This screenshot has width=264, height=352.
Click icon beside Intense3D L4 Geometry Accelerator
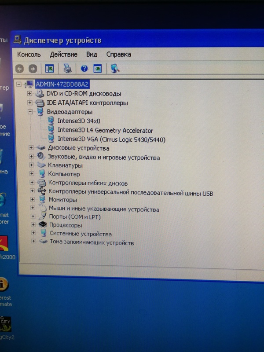(x=51, y=130)
